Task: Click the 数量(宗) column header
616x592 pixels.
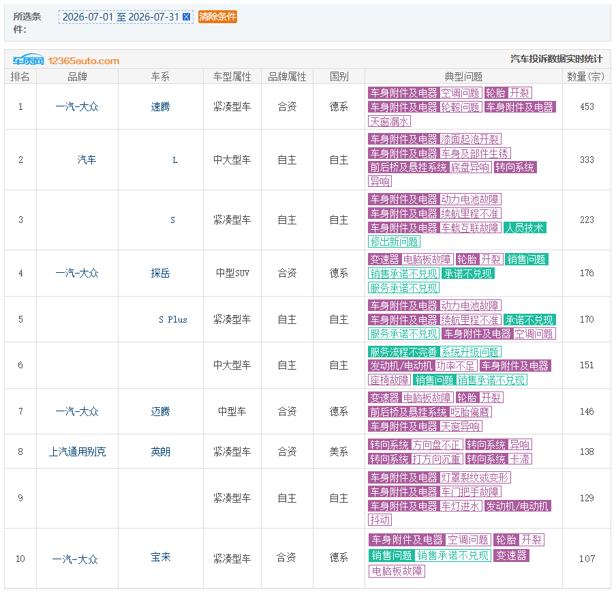Action: point(585,76)
